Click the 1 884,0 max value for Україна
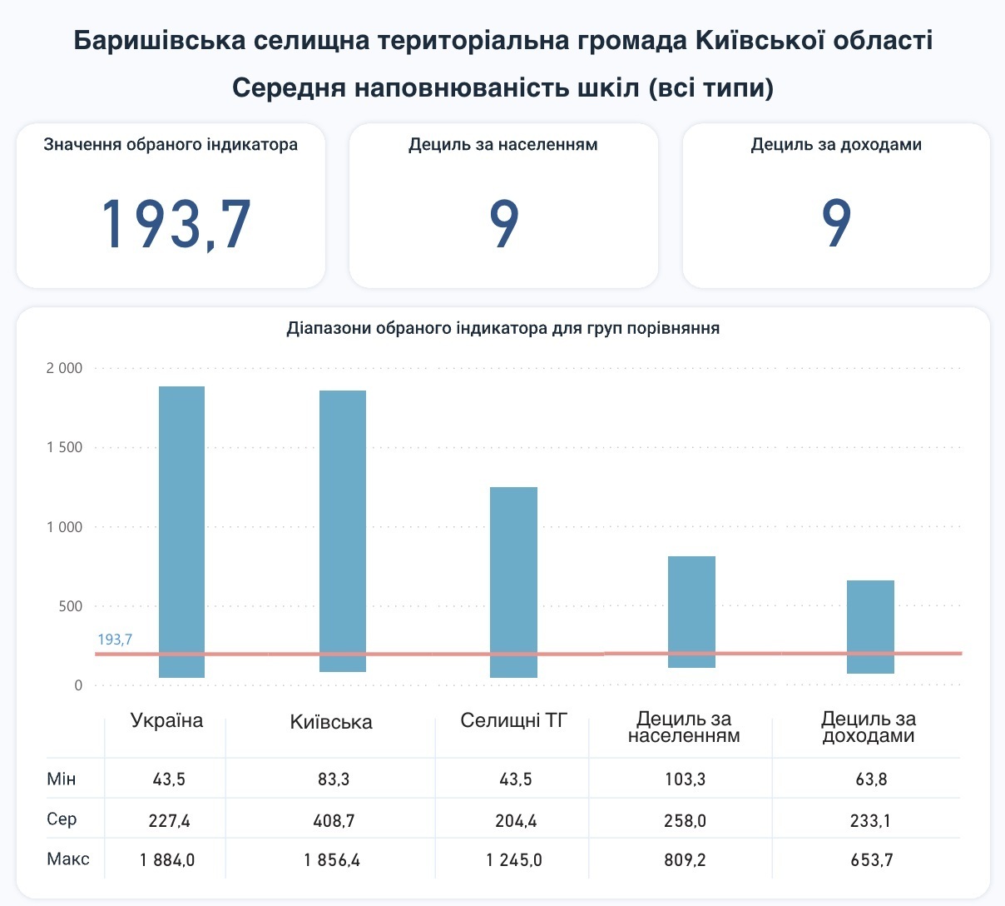 tap(168, 860)
